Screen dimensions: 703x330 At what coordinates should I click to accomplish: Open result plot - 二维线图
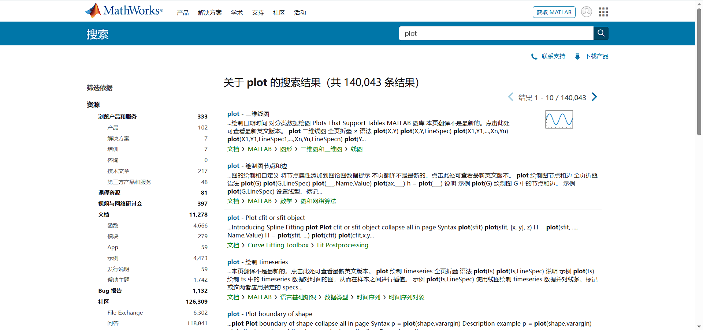[248, 114]
